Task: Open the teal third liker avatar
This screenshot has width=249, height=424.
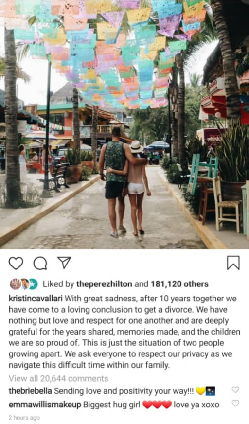Action: click(34, 284)
